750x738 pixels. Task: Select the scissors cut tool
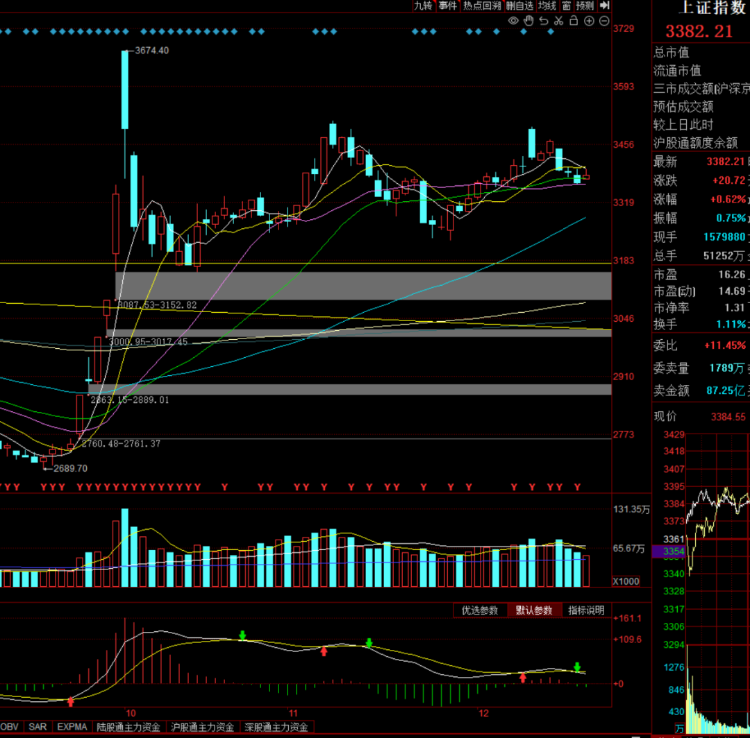tap(558, 21)
